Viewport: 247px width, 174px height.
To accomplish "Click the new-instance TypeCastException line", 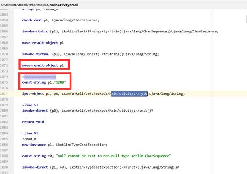I will (65, 145).
